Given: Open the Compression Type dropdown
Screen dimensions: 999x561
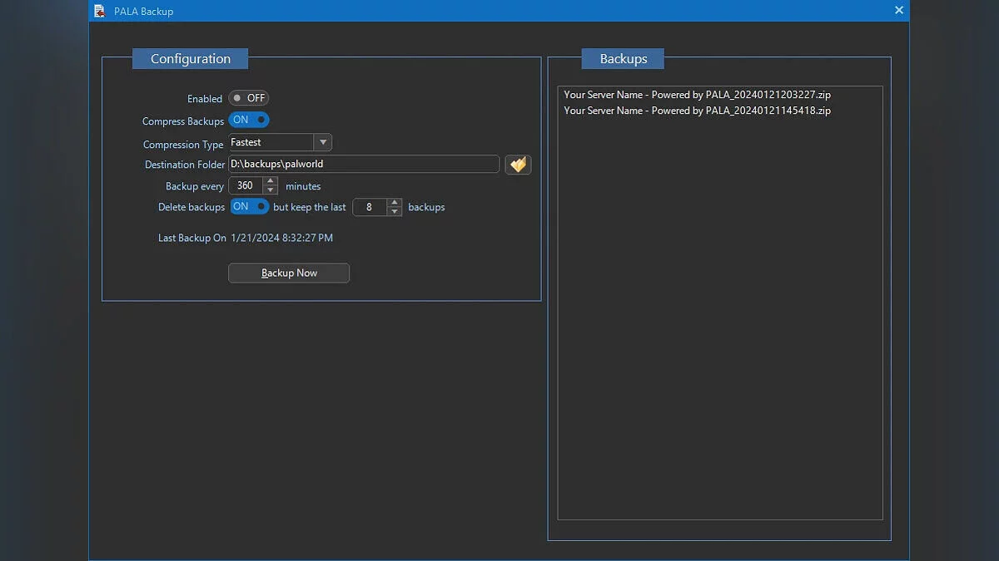Looking at the screenshot, I should click(x=323, y=141).
